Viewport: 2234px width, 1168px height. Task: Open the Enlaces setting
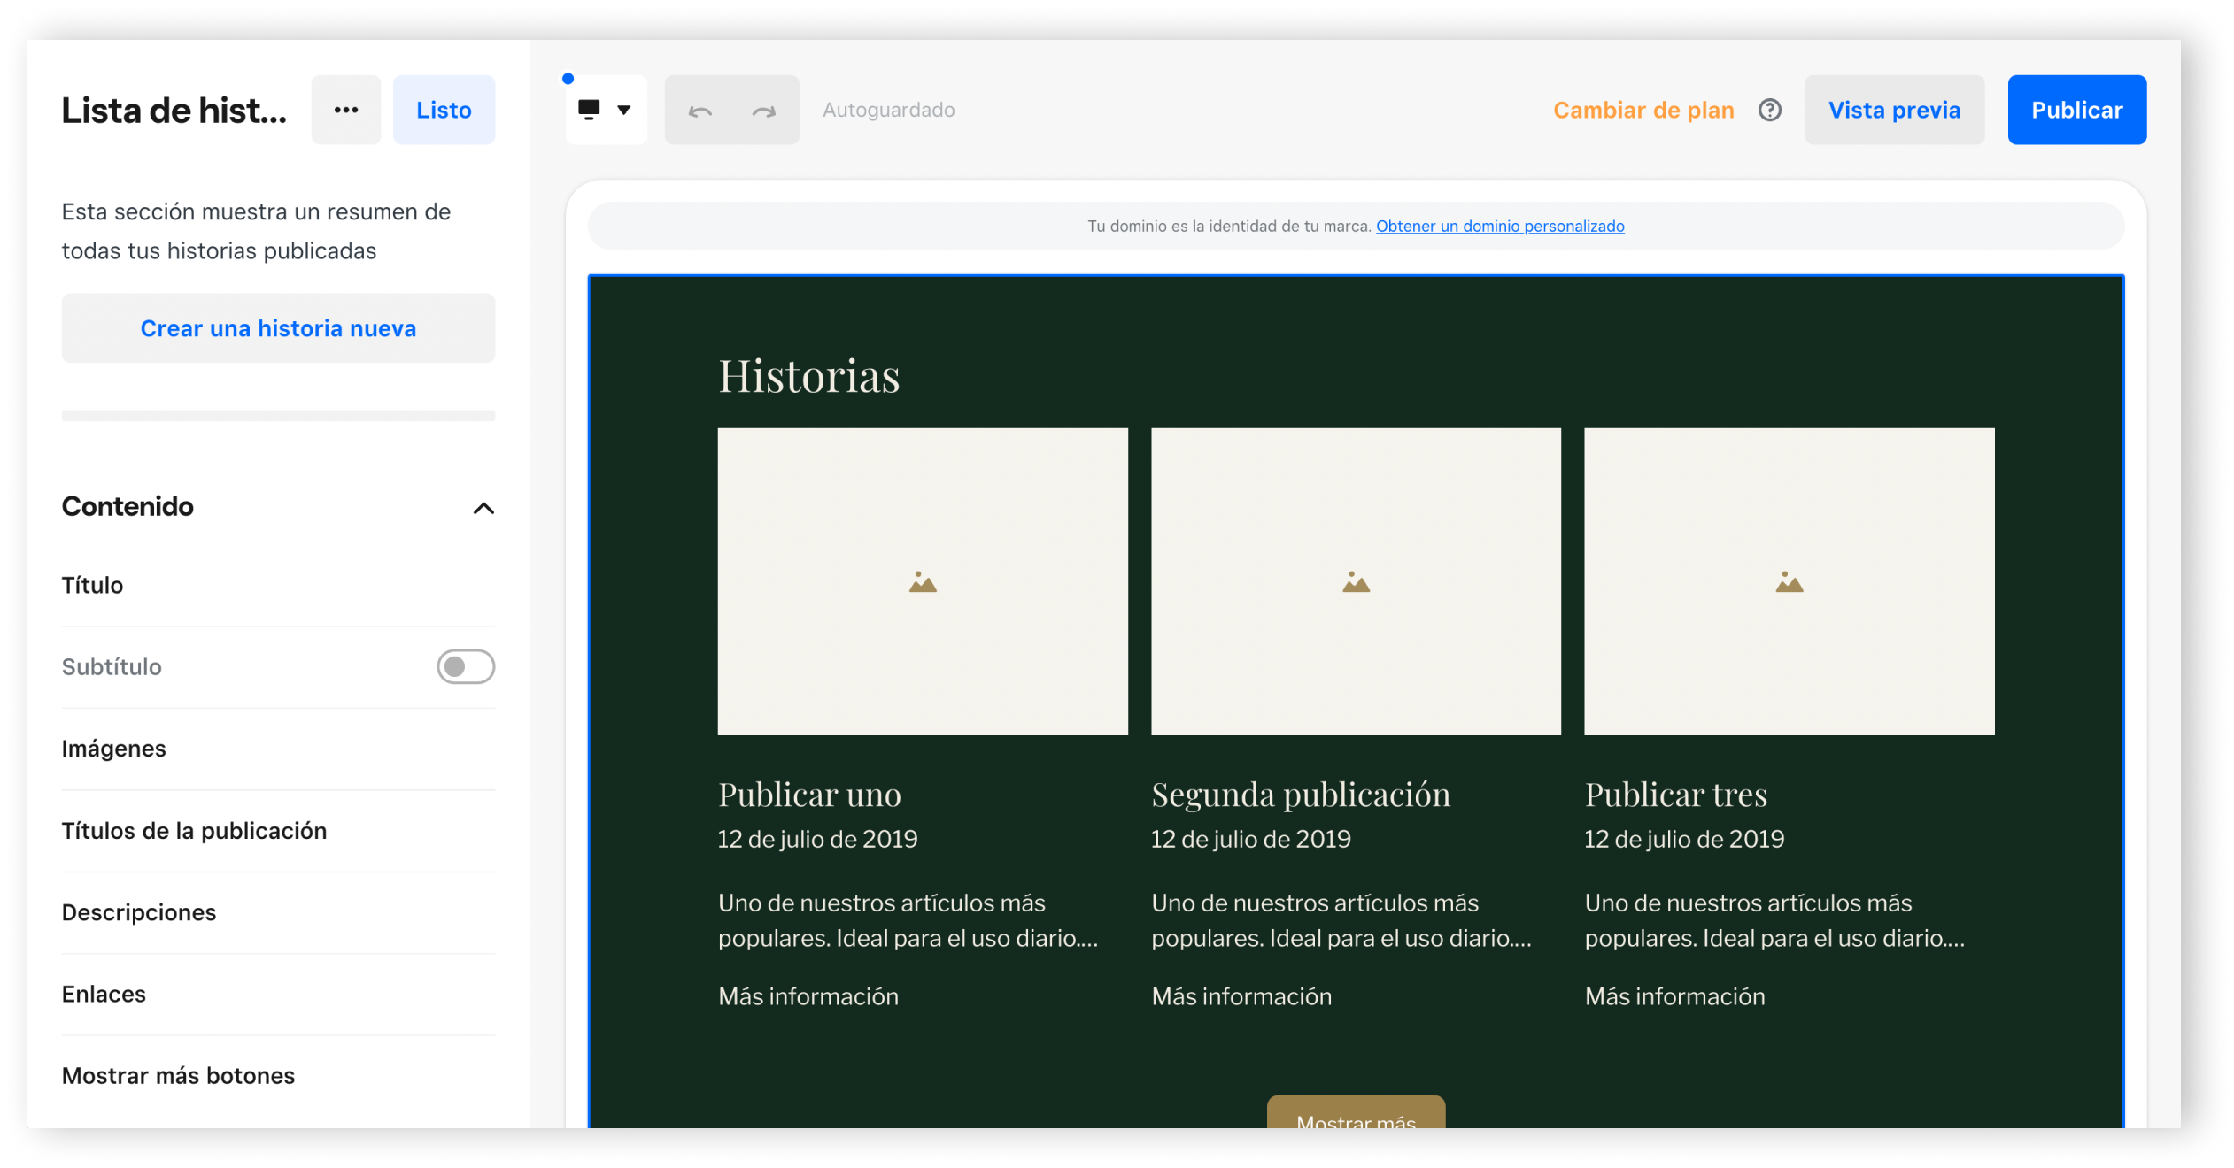pyautogui.click(x=278, y=994)
